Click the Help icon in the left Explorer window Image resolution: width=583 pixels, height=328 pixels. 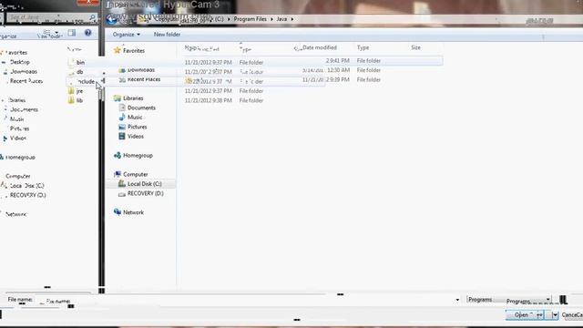(x=87, y=33)
